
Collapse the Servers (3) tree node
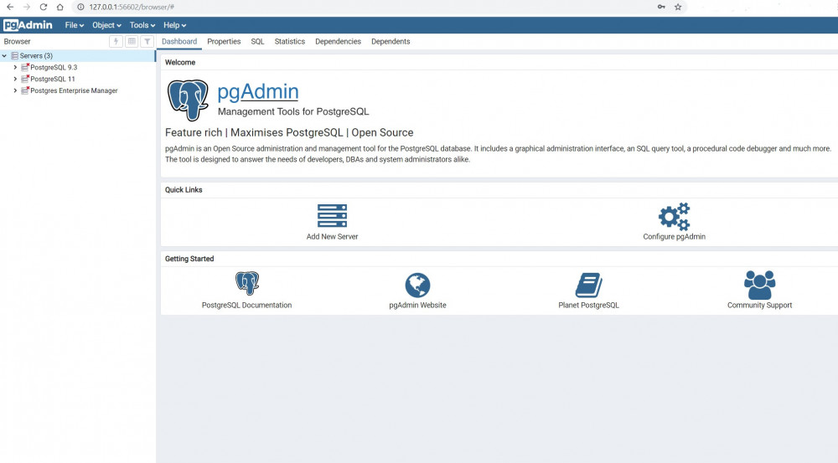(4, 55)
